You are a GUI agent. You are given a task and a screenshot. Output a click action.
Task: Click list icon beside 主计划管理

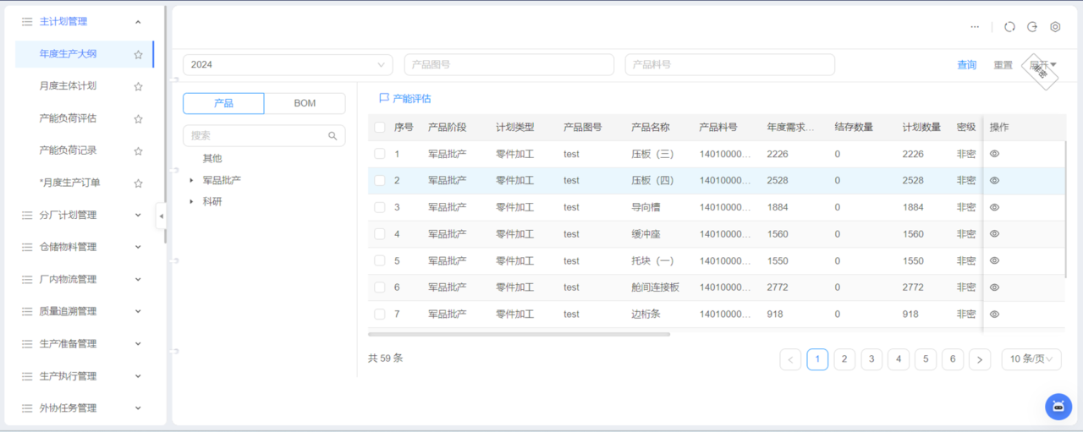[x=27, y=22]
